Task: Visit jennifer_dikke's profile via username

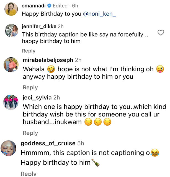Action: point(39,26)
